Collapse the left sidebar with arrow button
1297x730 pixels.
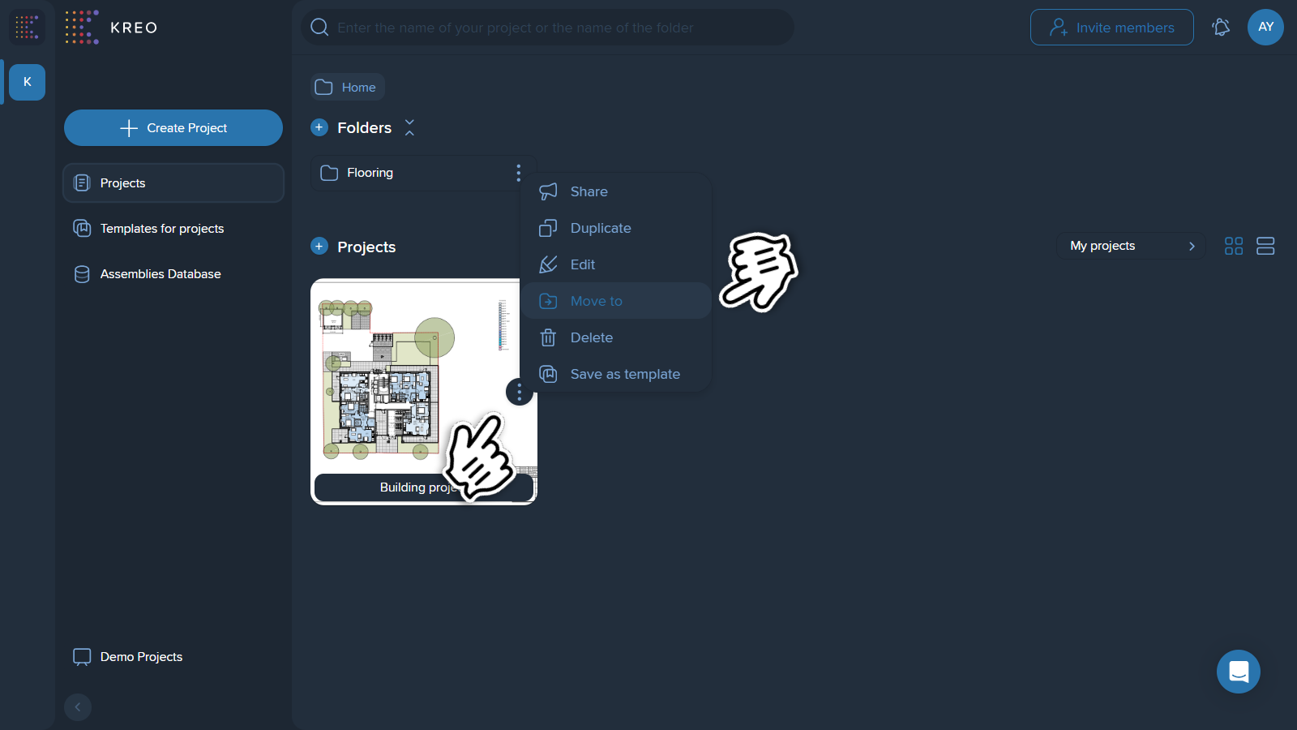78,707
